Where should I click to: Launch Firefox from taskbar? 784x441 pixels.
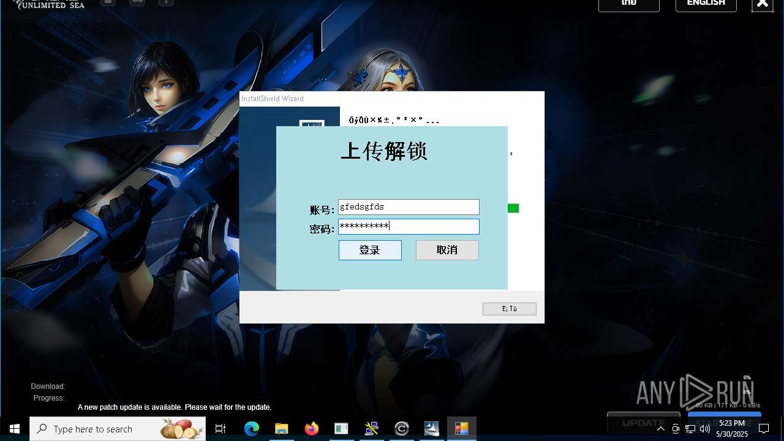311,429
